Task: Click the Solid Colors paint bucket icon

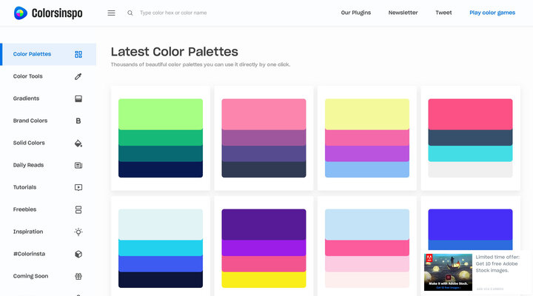Action: tap(78, 143)
